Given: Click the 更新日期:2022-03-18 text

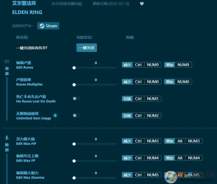Looking at the screenshot, I should [111, 4].
